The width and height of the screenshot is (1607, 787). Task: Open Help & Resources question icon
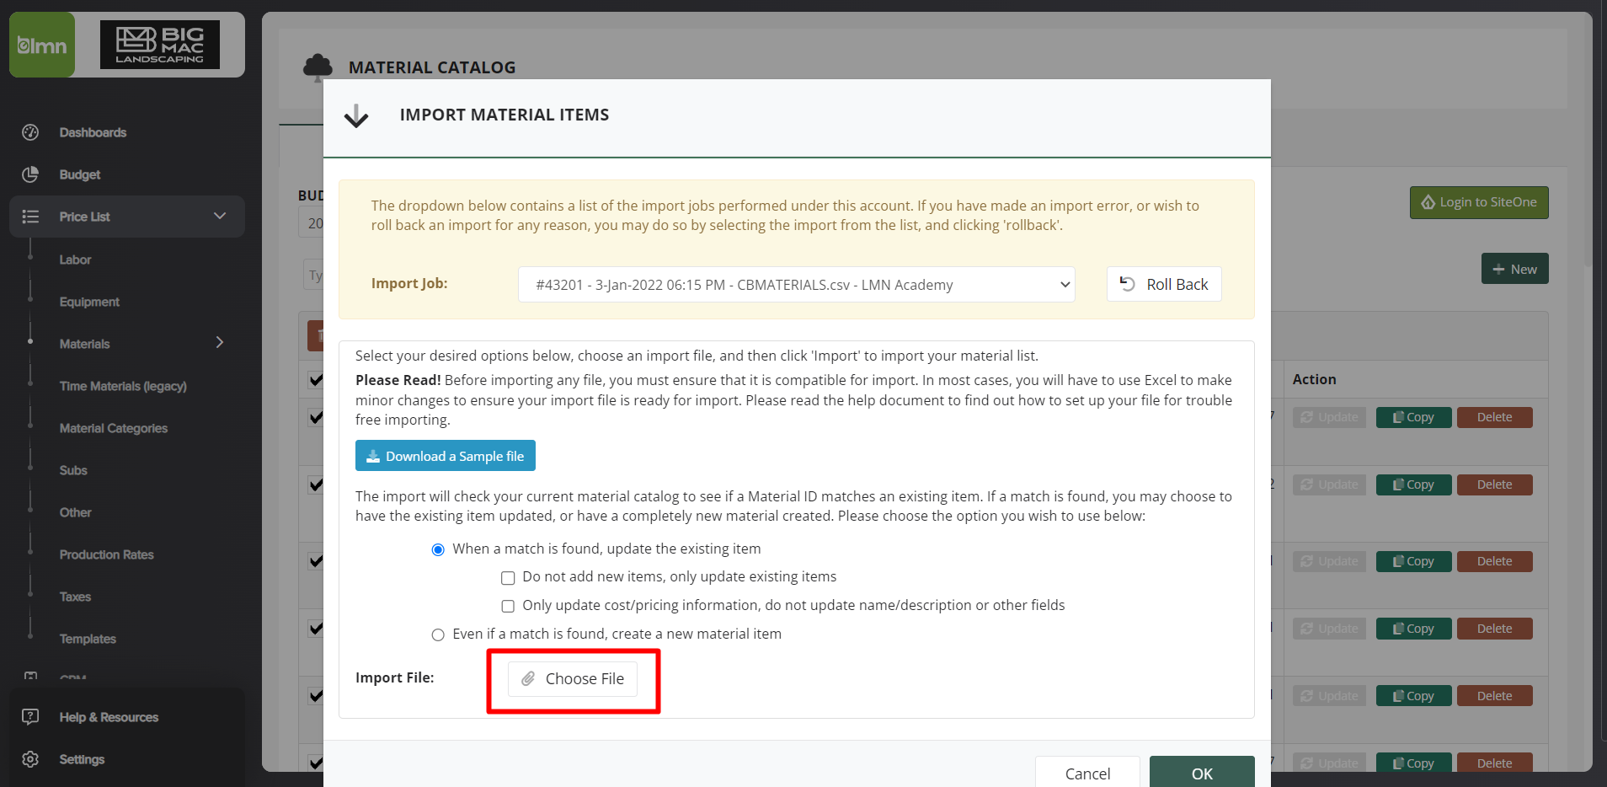coord(30,717)
